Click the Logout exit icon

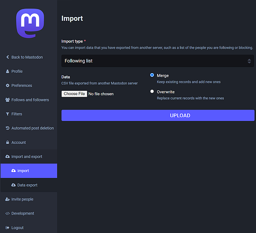7,227
